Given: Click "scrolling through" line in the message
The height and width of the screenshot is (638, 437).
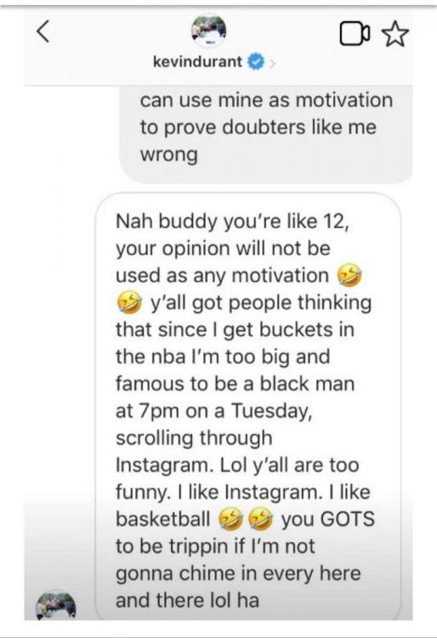Looking at the screenshot, I should pos(195,439).
